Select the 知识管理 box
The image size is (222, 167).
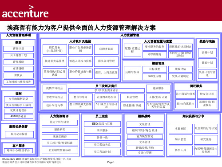pos(181,139)
